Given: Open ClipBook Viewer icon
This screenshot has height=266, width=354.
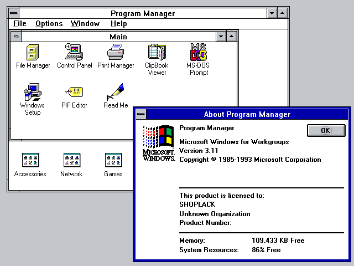Looking at the screenshot, I should pyautogui.click(x=157, y=60).
